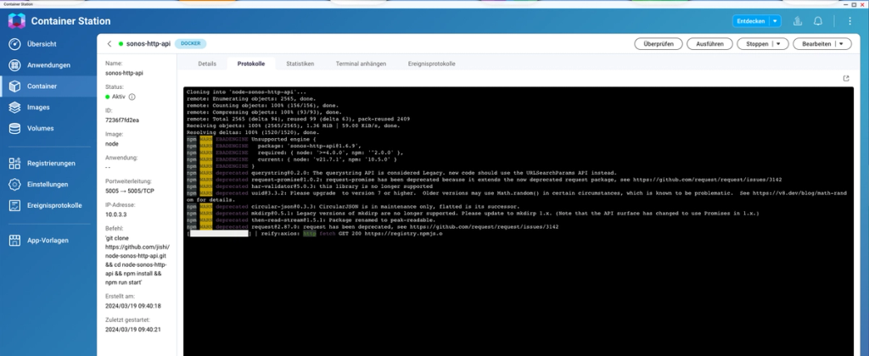The height and width of the screenshot is (356, 869).
Task: Click the Image value node
Action: pyautogui.click(x=111, y=143)
